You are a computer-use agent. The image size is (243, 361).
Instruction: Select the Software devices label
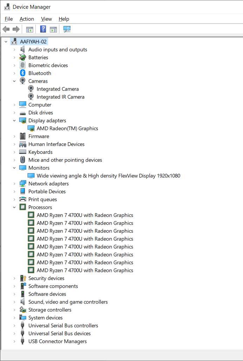pos(47,294)
